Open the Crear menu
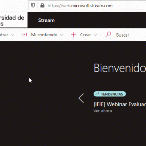 85,35
